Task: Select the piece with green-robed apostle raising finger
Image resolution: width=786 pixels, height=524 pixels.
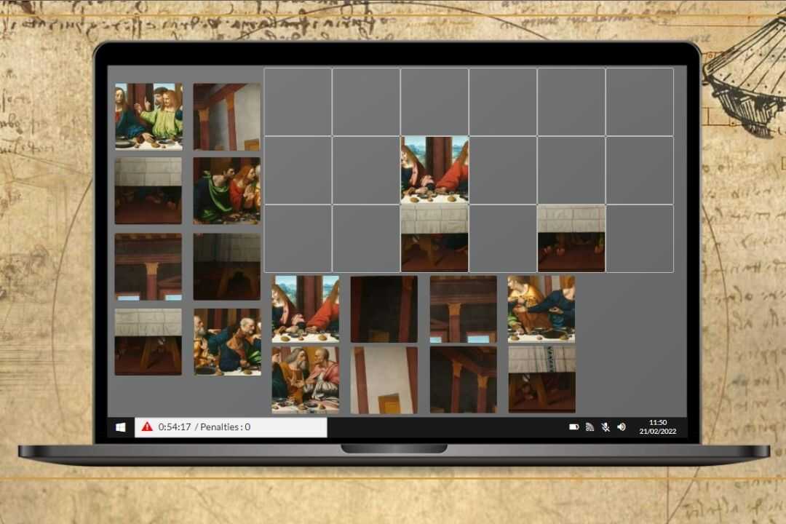Action: [x=148, y=116]
